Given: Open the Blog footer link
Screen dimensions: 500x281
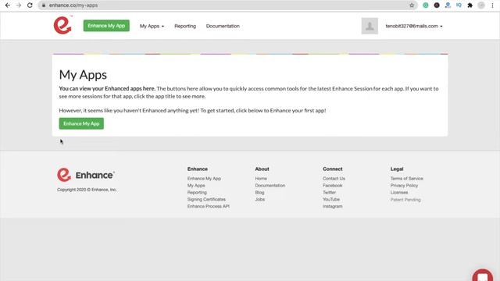Looking at the screenshot, I should 259,193.
